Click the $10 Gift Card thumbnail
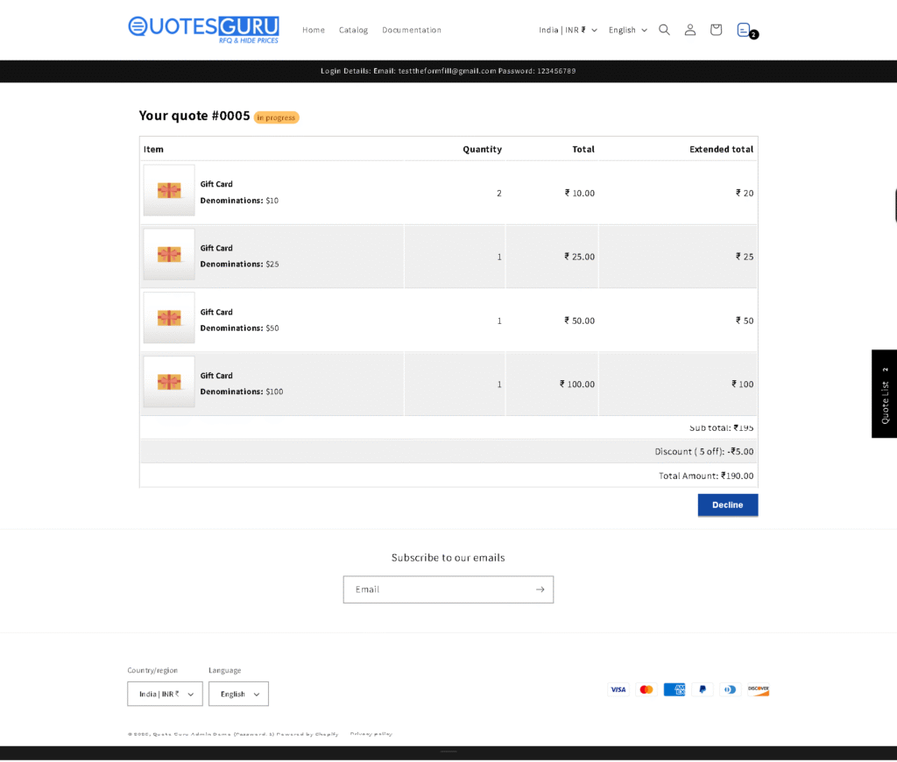The height and width of the screenshot is (762, 897). point(169,190)
